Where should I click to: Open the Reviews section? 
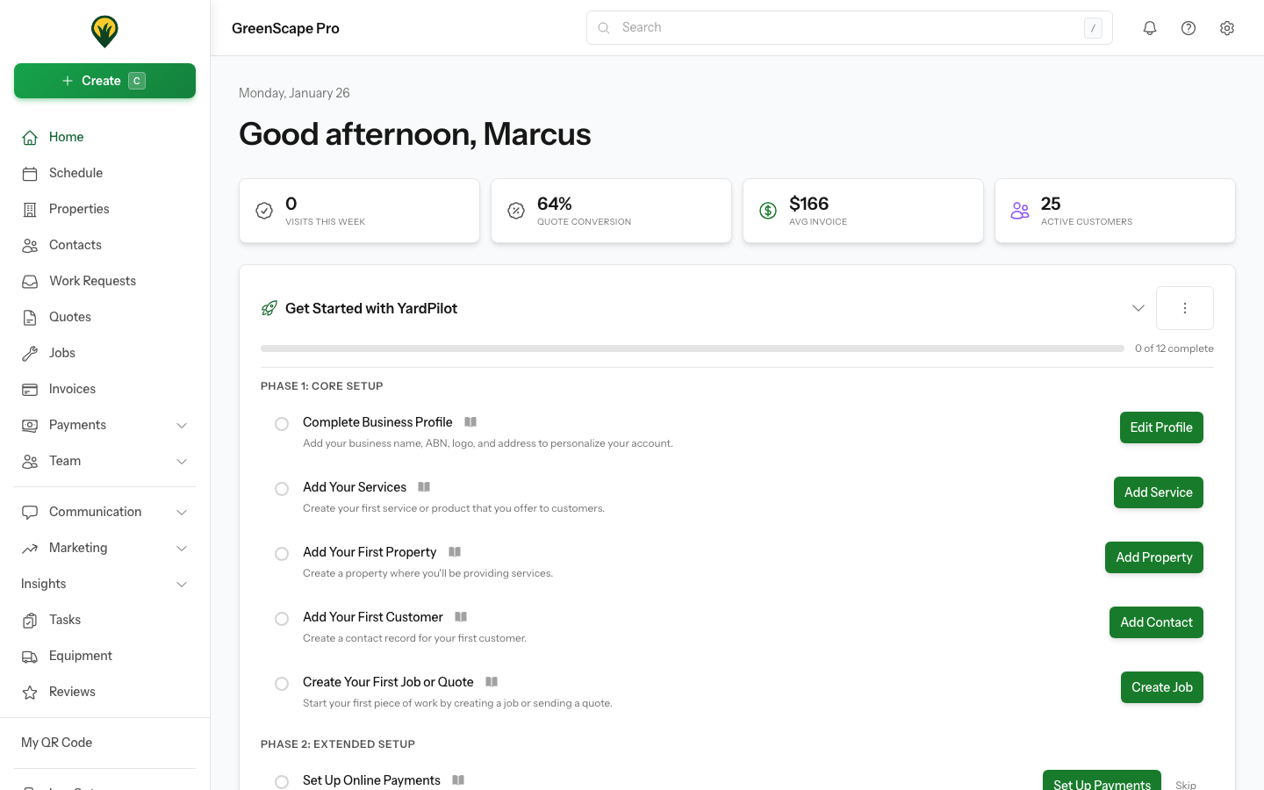[x=72, y=691]
